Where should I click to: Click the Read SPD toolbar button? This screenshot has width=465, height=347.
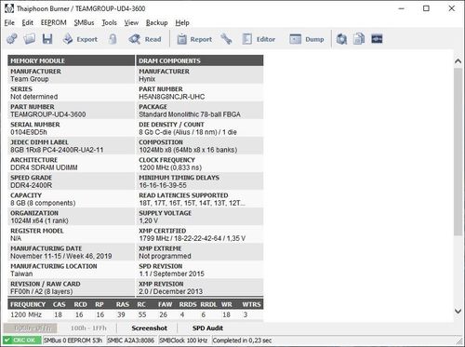[x=145, y=39]
